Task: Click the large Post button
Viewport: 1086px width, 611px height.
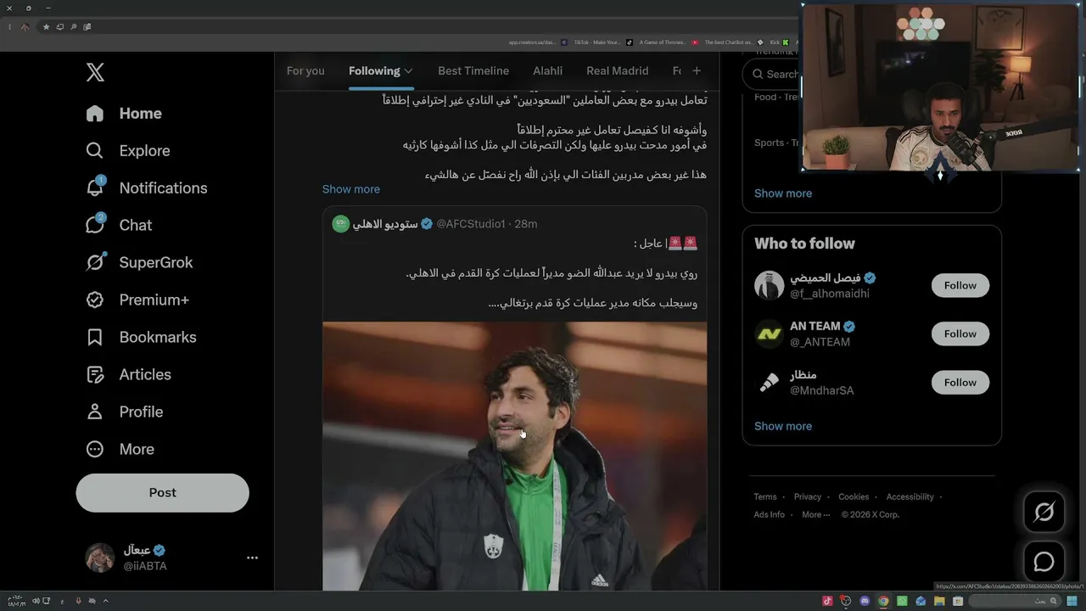Action: pyautogui.click(x=162, y=493)
